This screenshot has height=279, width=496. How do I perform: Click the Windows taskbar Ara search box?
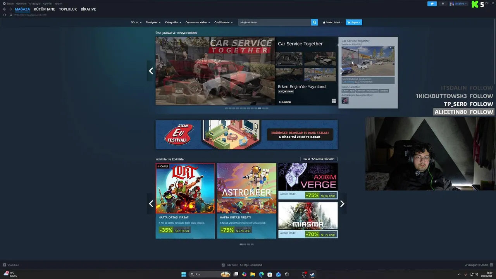210,274
